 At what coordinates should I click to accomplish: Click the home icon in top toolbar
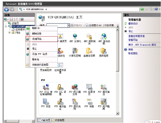tap(151, 9)
